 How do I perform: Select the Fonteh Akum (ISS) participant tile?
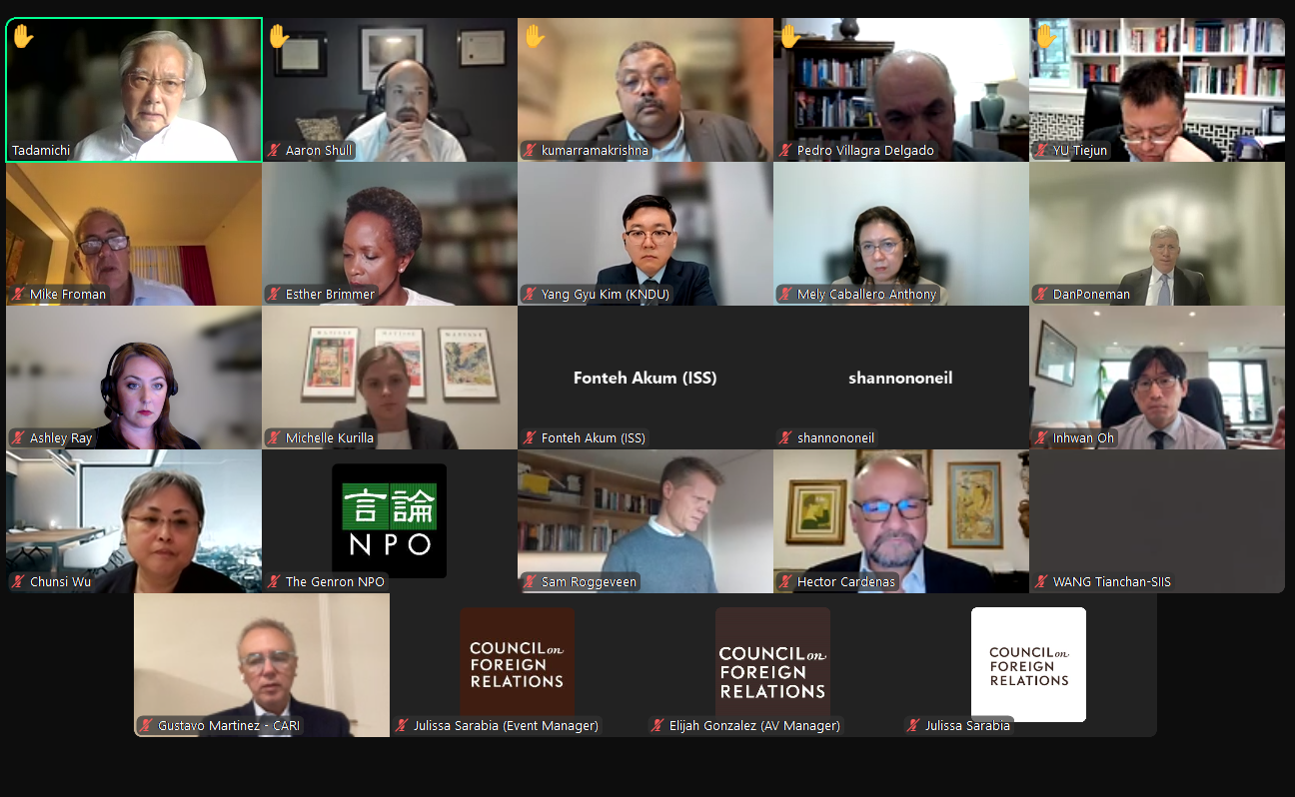[646, 378]
